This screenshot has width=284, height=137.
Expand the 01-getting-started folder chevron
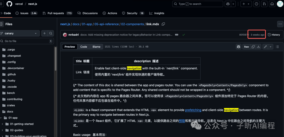pos(3,124)
